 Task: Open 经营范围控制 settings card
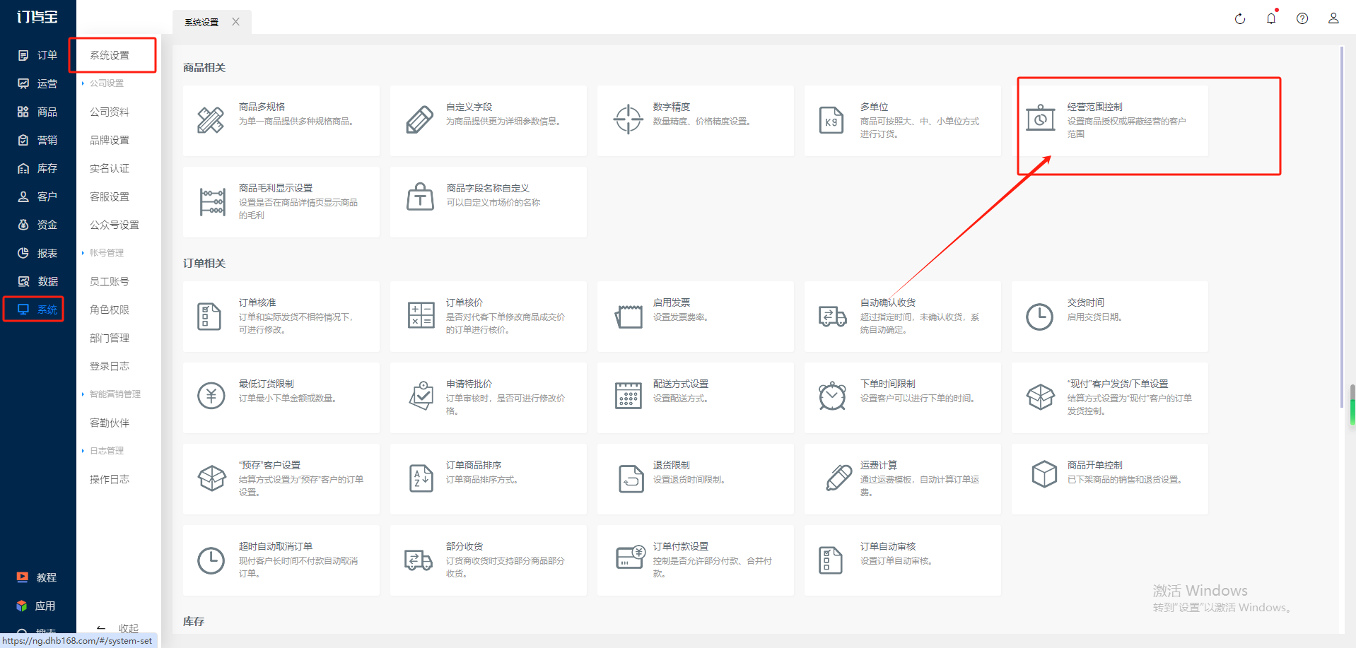(x=1113, y=121)
